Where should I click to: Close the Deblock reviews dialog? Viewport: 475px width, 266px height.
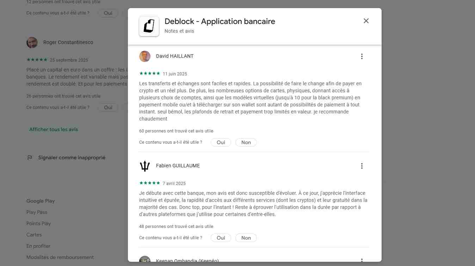pos(366,21)
